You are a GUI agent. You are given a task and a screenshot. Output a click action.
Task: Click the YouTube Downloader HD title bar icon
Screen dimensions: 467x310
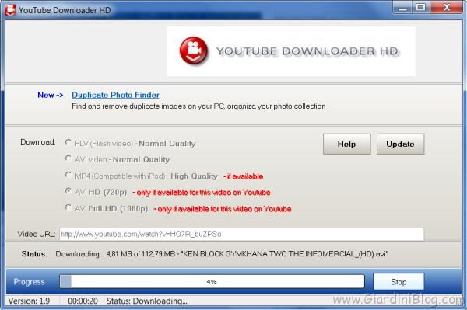pos(10,9)
